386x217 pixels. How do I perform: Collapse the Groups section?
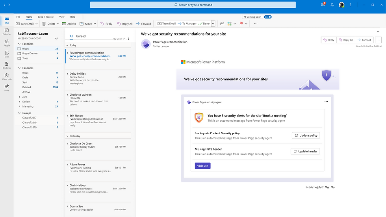(x=19, y=113)
